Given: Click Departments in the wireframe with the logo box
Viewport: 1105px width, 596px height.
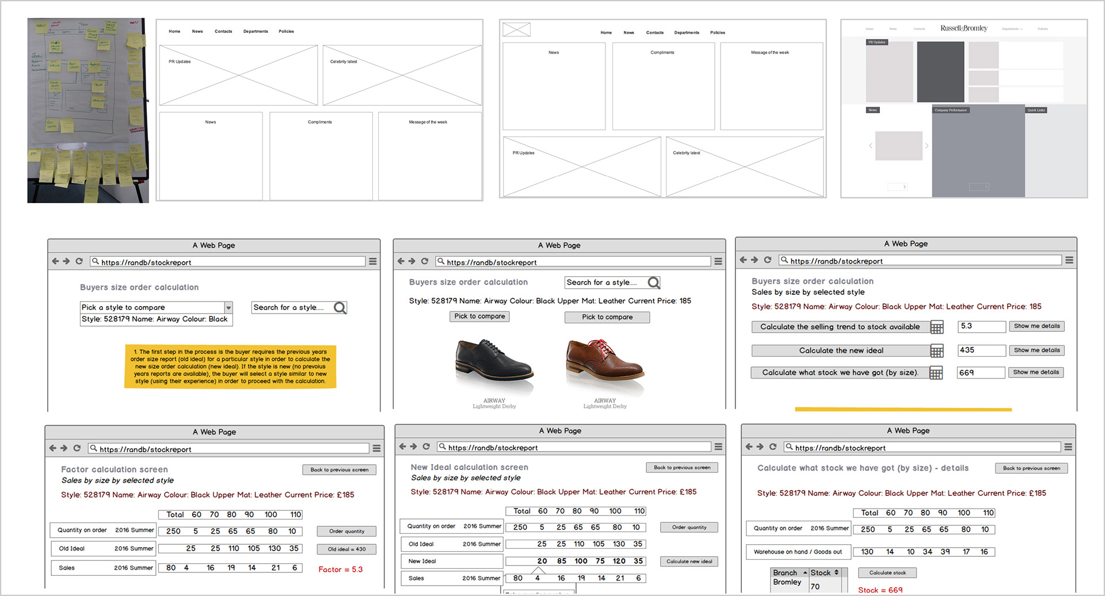Looking at the screenshot, I should (x=687, y=33).
